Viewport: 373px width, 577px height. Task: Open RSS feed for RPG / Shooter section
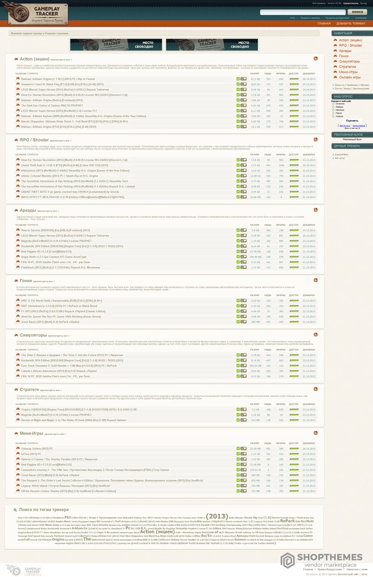pos(315,139)
